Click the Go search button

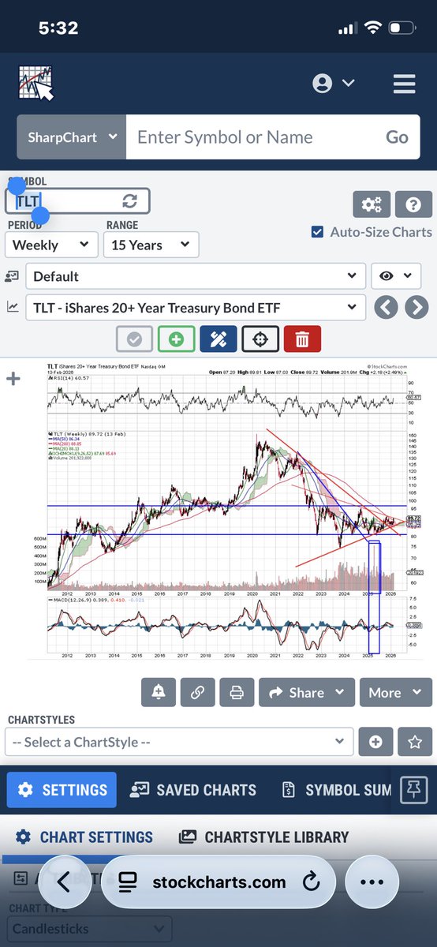coord(397,137)
